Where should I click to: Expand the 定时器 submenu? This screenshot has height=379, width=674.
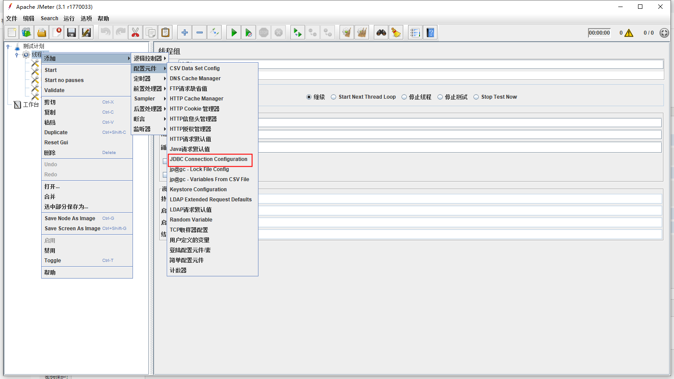[150, 79]
